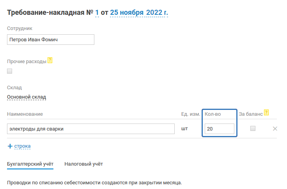
Task: Click the plus icon to add a row
Action: tap(10, 146)
